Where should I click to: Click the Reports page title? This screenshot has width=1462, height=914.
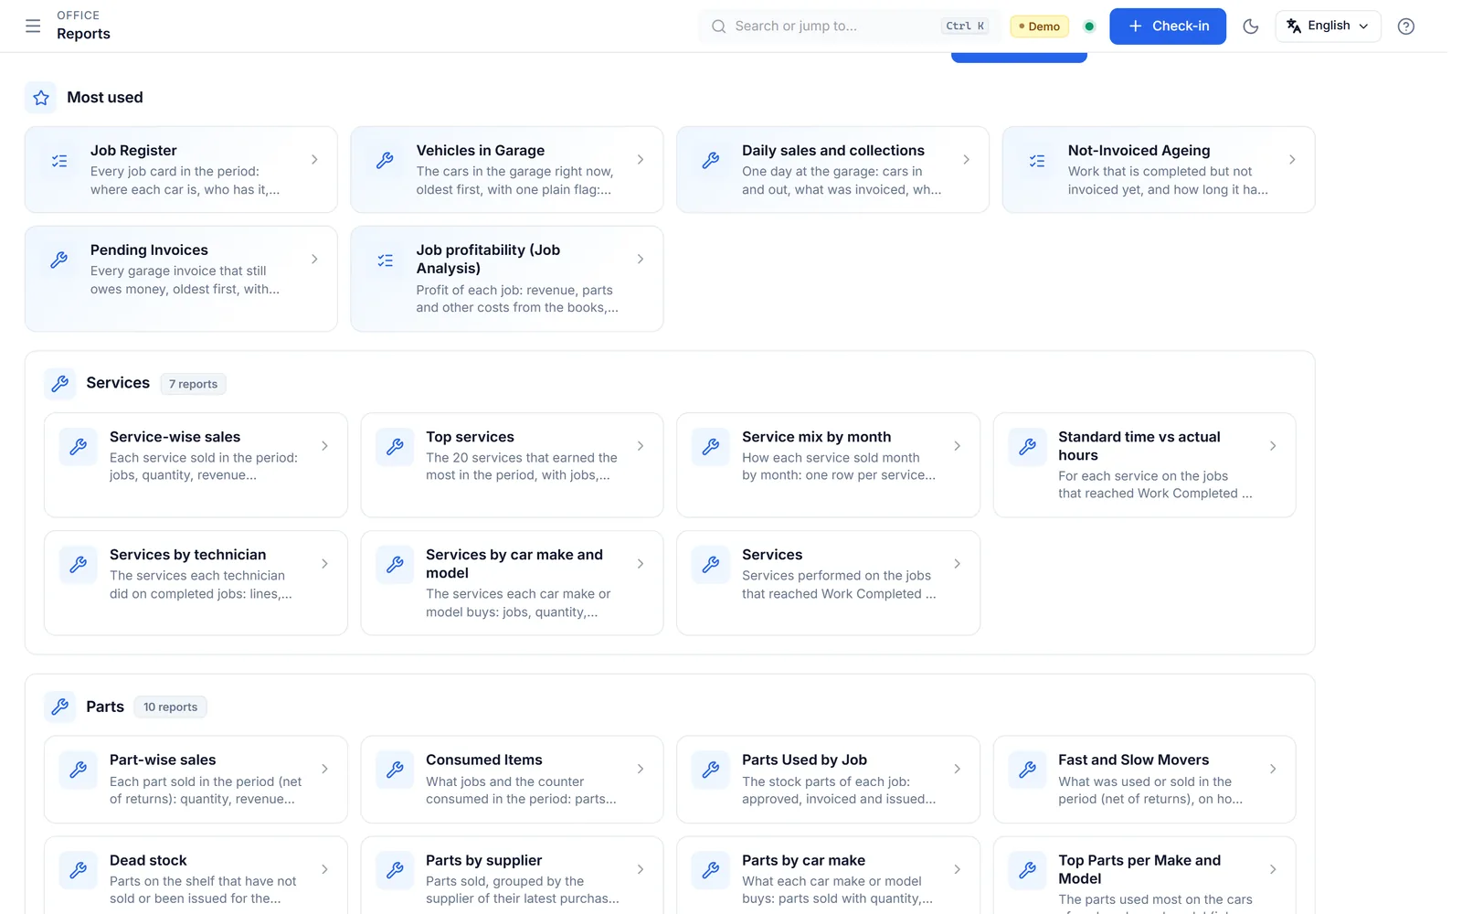83,34
